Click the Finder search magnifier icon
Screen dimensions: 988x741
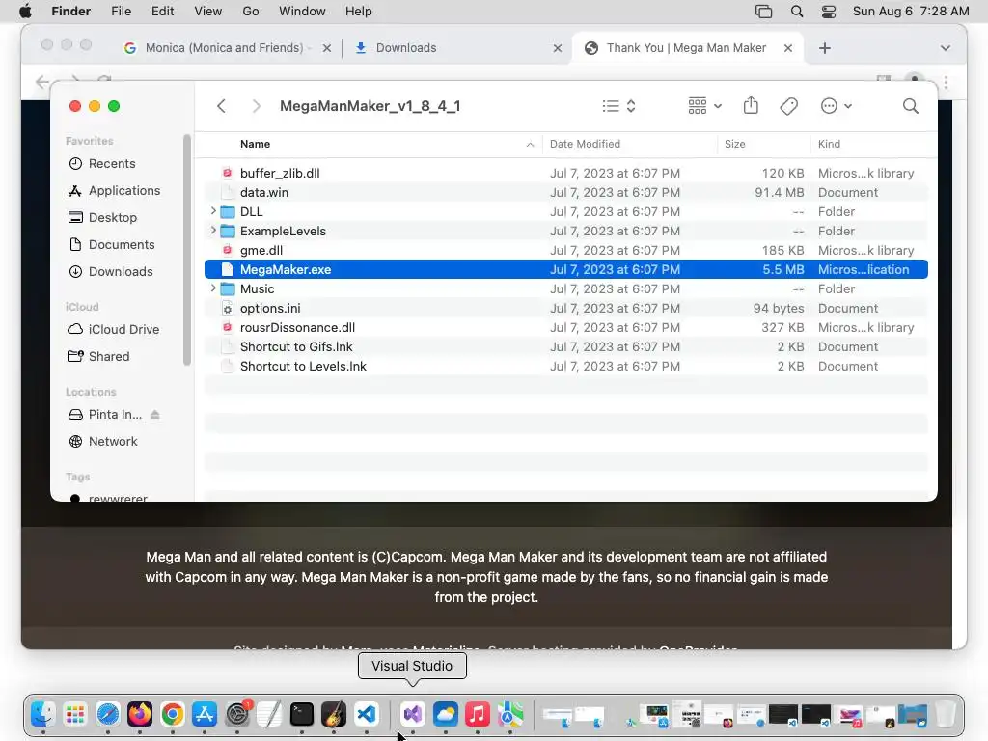[910, 106]
